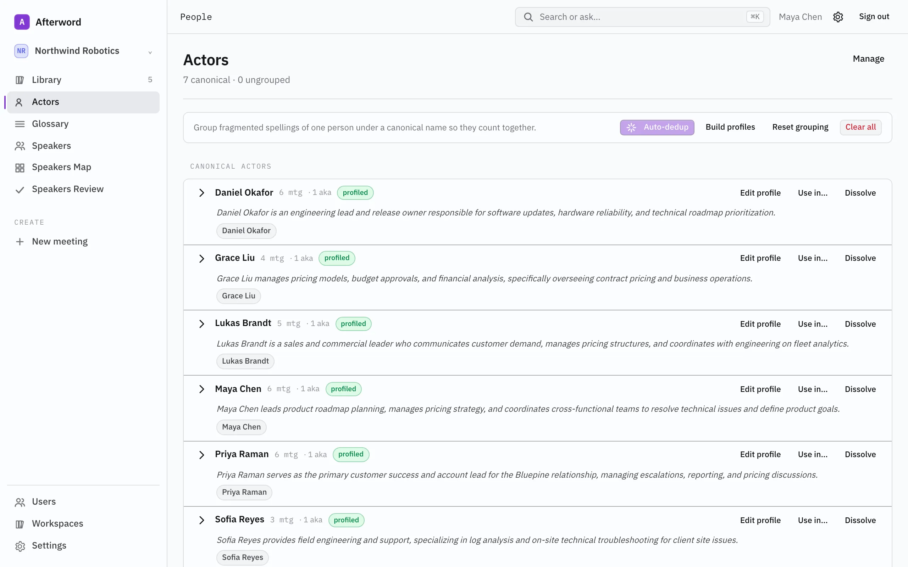Expand the Lukas Brandt actor row

click(201, 324)
